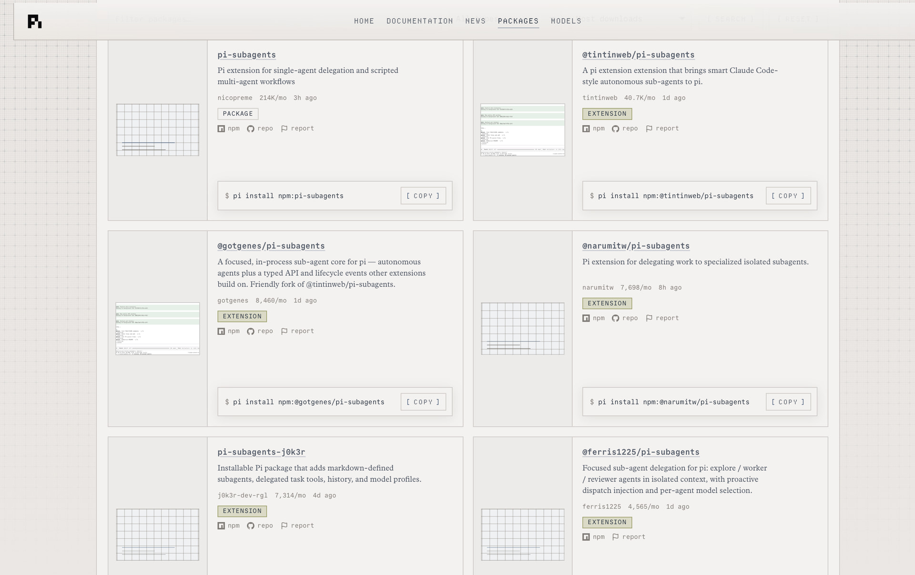
Task: Click the author name 'narumitw' beside 7,698/mo
Action: point(598,288)
